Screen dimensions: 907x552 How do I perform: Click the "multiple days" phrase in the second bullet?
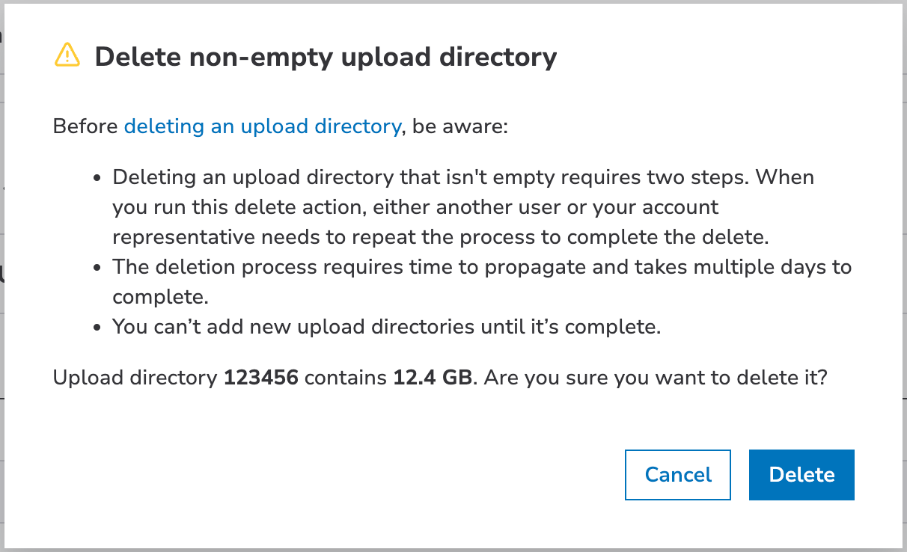tap(739, 267)
